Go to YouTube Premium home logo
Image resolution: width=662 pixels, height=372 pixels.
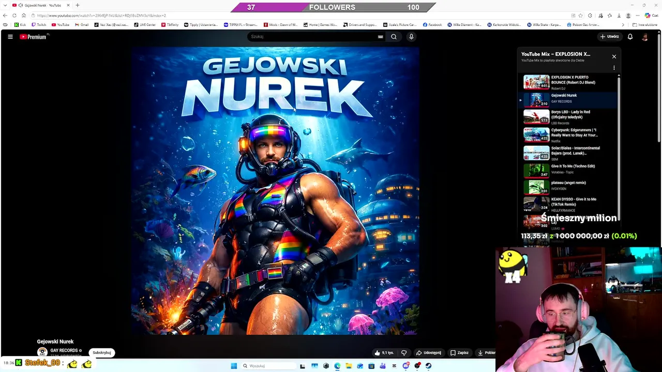tap(34, 37)
